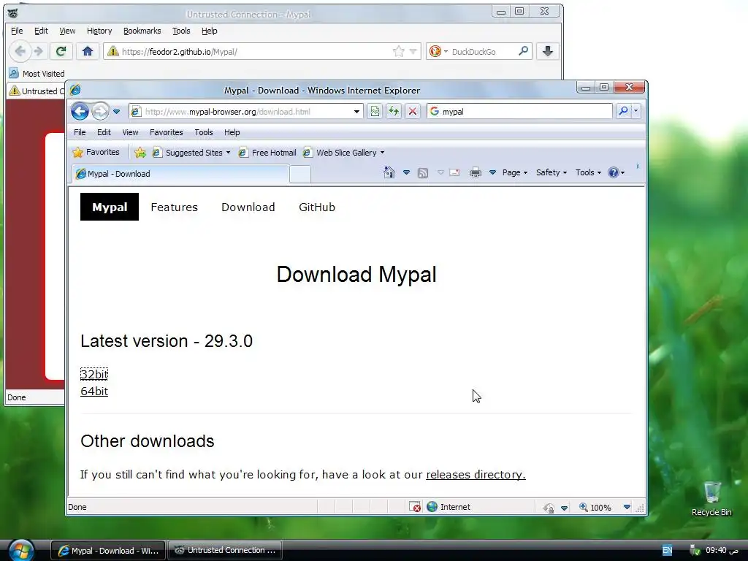The height and width of the screenshot is (561, 748).
Task: Select the Recycle Bin desktop icon
Action: point(711,498)
